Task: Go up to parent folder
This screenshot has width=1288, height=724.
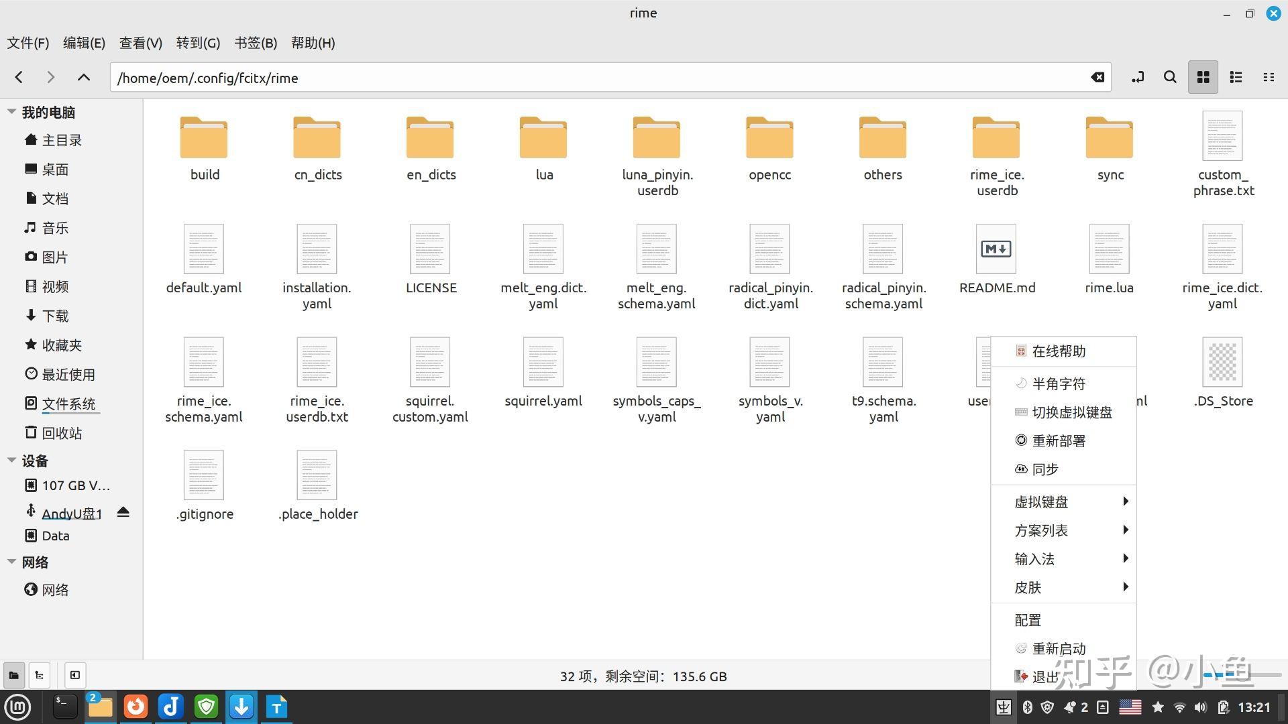Action: point(83,77)
